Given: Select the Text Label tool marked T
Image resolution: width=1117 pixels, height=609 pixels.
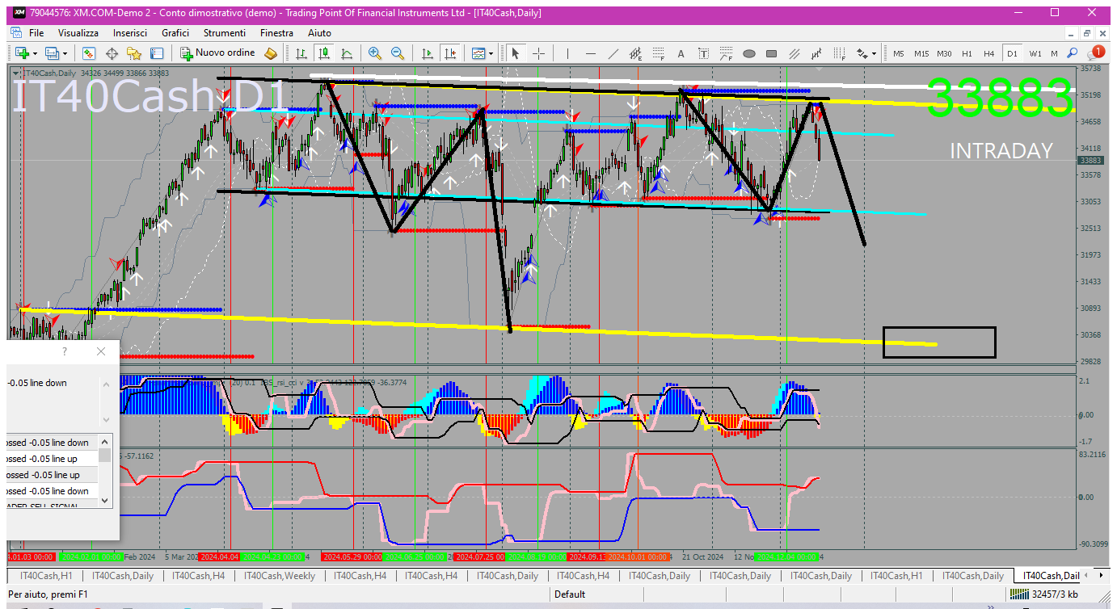Looking at the screenshot, I should (x=703, y=53).
